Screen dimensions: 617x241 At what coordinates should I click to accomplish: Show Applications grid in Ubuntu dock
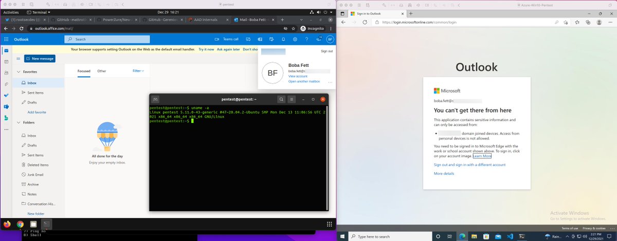click(x=330, y=224)
